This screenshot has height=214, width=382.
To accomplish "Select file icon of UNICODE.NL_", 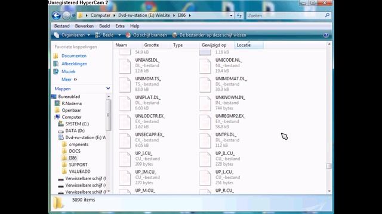I will click(205, 66).
